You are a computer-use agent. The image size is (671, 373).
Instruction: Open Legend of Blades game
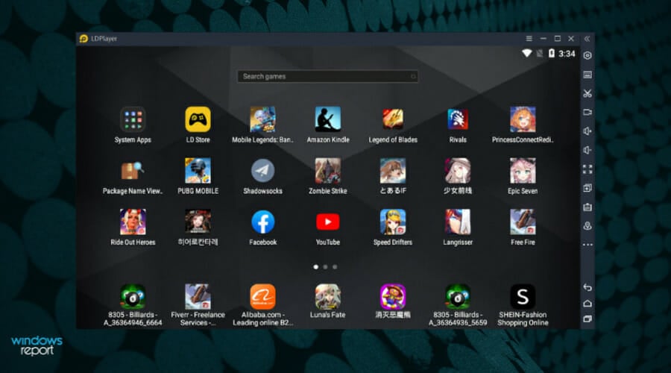[393, 119]
